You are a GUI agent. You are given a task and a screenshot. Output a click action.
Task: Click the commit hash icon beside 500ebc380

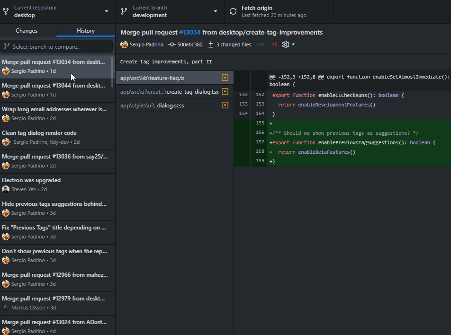(x=171, y=44)
